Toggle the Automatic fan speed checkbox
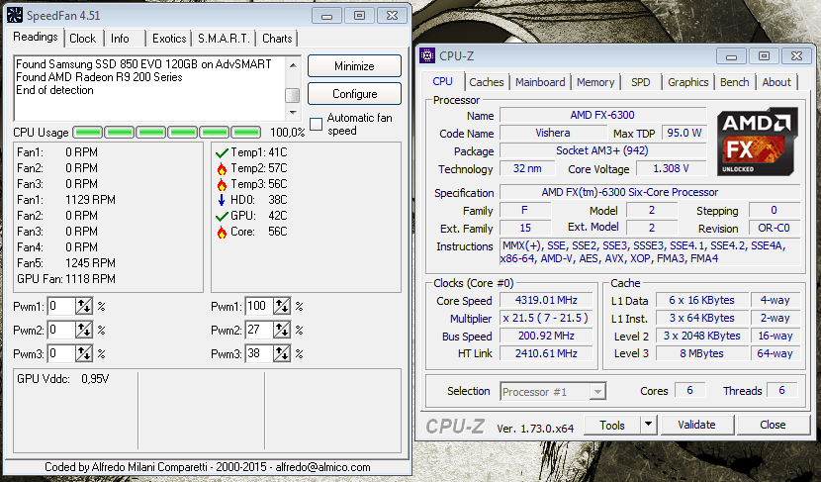Screen dimensions: 821x482 (317, 124)
